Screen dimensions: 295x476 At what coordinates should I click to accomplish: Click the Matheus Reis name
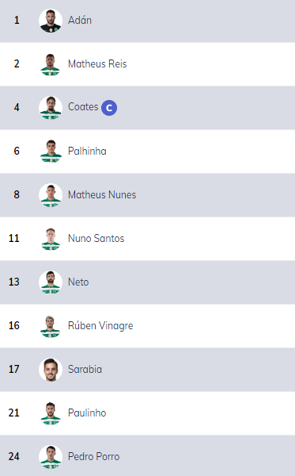click(x=97, y=63)
